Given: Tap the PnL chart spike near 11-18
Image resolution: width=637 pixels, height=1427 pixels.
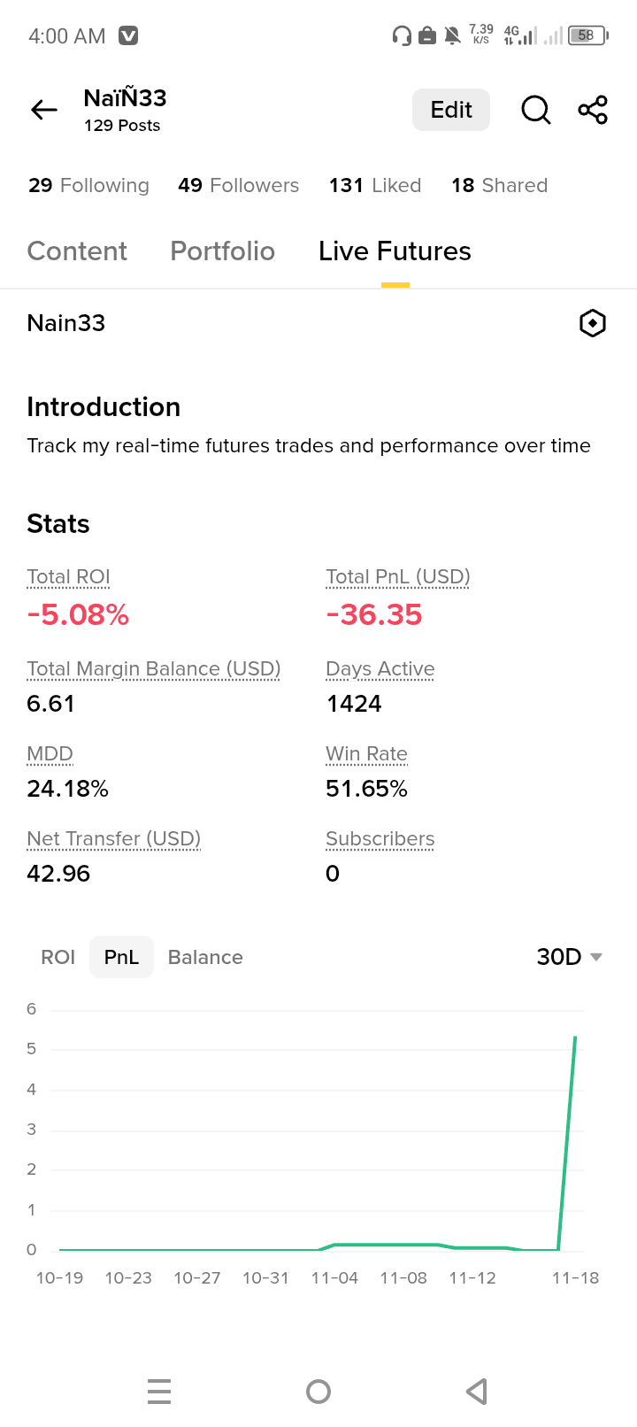Looking at the screenshot, I should [x=568, y=1142].
